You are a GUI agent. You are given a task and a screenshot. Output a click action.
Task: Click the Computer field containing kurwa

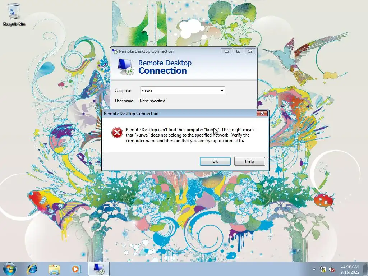[182, 90]
